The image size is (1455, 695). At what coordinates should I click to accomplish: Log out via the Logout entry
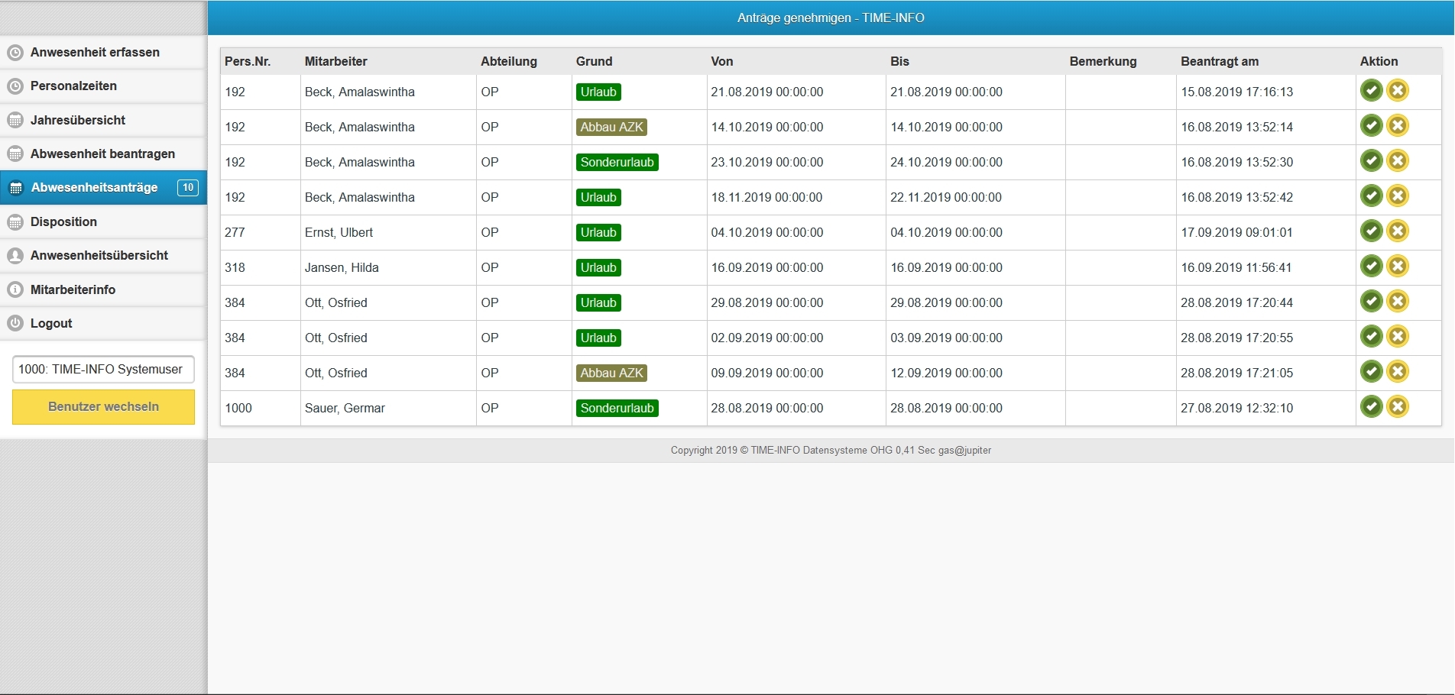click(103, 324)
